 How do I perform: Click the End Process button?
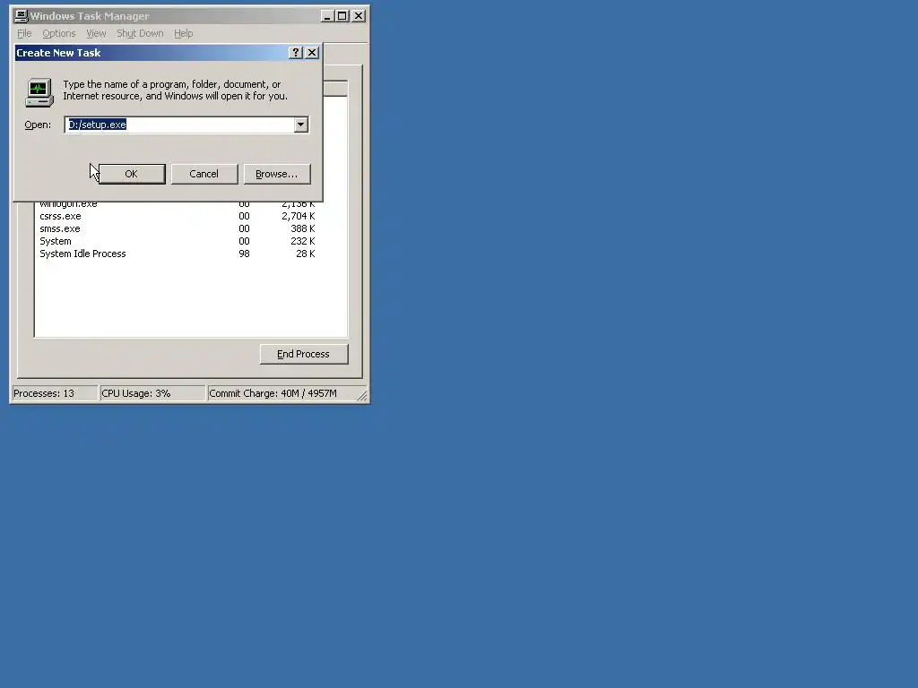(x=304, y=354)
